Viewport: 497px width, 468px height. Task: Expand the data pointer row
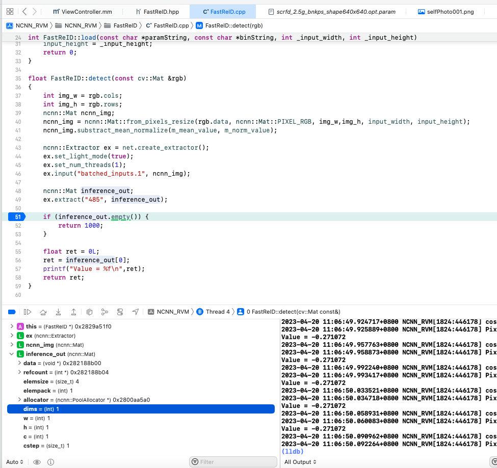coord(19,363)
